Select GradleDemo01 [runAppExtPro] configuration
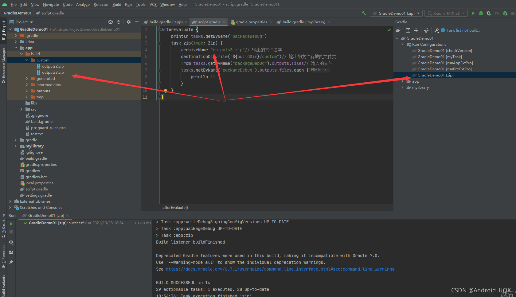Image resolution: width=516 pixels, height=297 pixels. tap(445, 63)
